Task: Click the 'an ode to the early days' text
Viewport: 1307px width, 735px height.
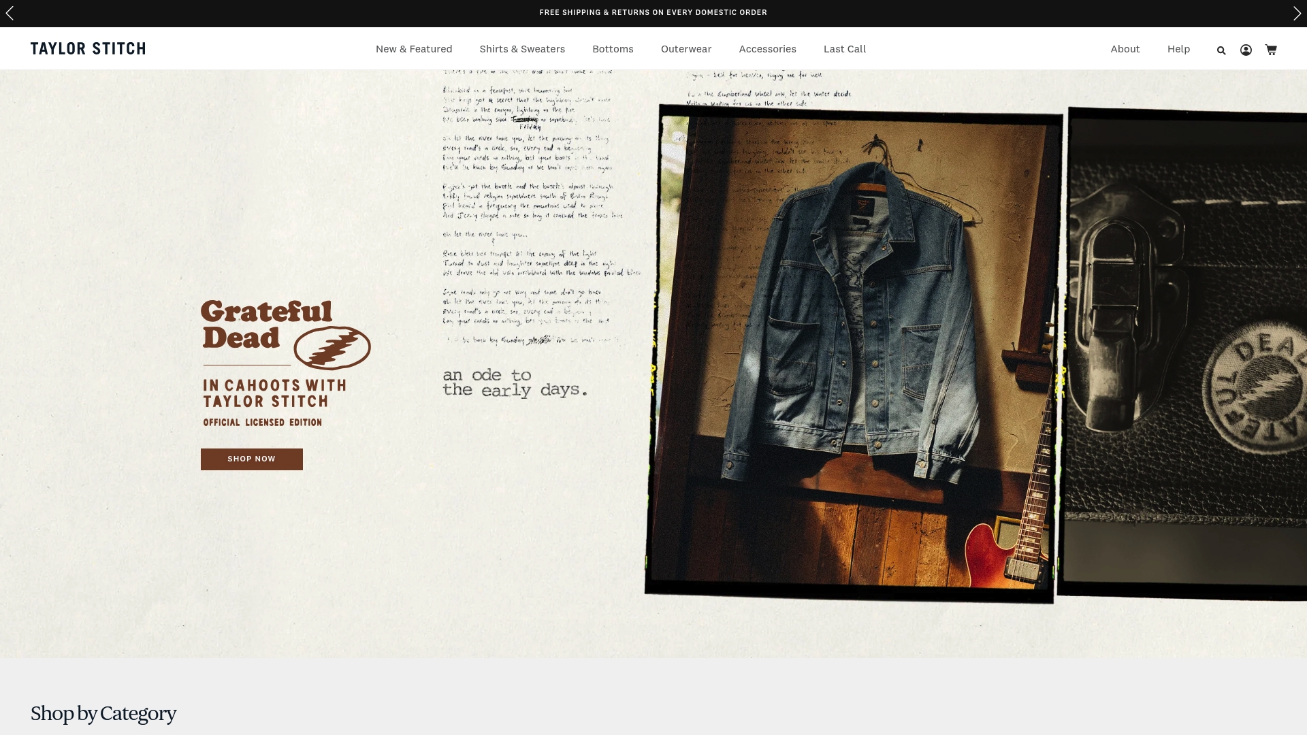Action: pyautogui.click(x=515, y=382)
